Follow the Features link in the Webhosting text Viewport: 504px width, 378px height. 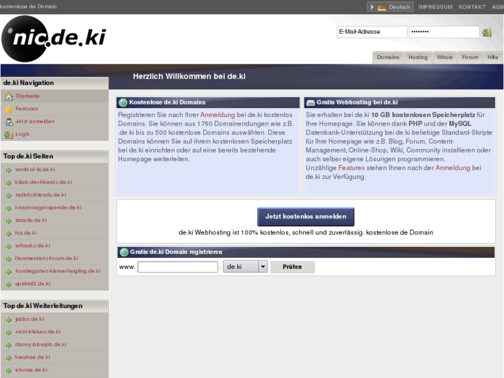[x=351, y=168]
